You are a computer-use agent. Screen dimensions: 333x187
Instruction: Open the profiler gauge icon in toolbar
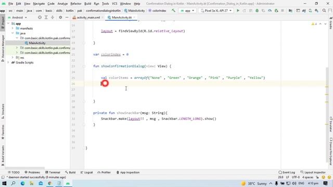pos(270,10)
